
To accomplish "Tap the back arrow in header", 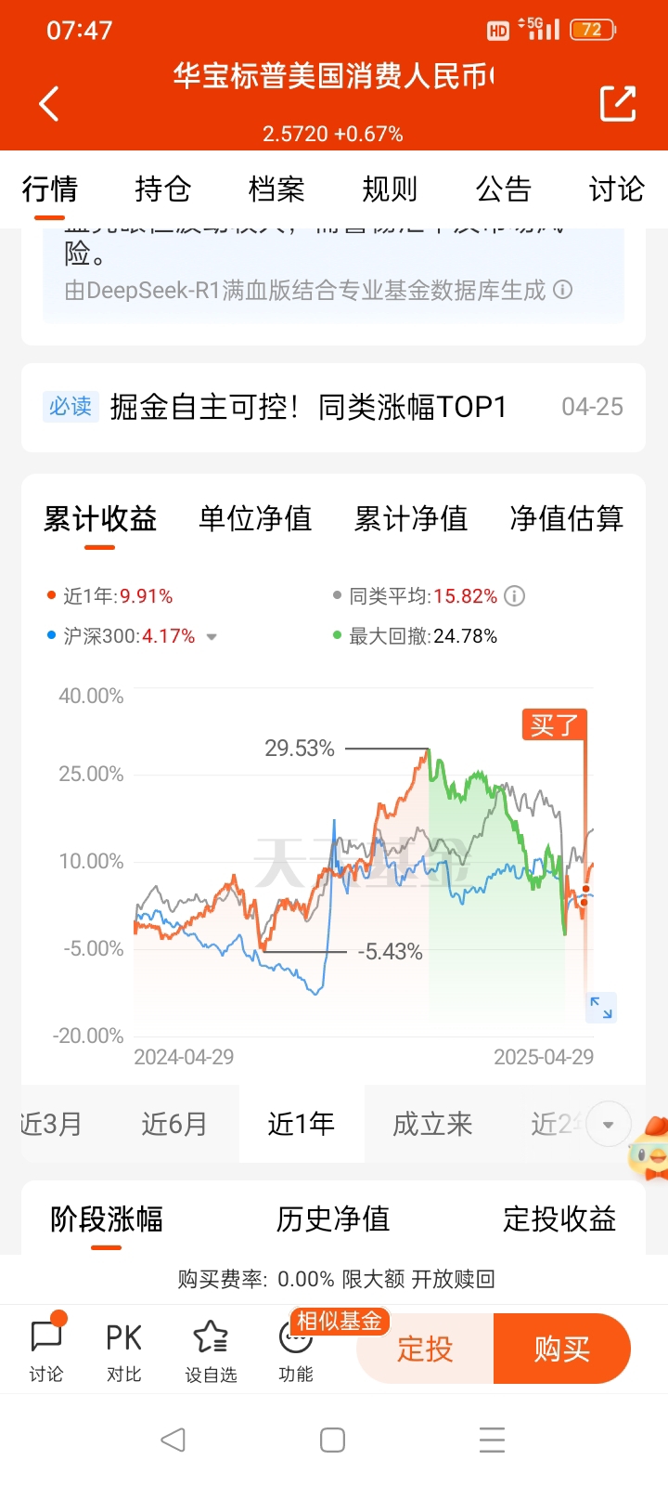I will click(49, 104).
